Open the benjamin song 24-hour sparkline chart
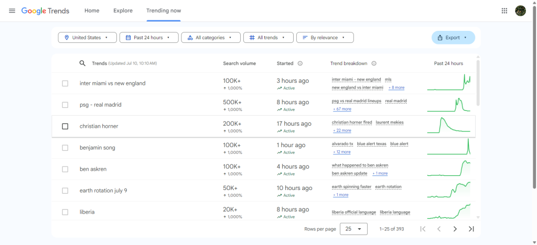The width and height of the screenshot is (537, 245). coord(449,146)
